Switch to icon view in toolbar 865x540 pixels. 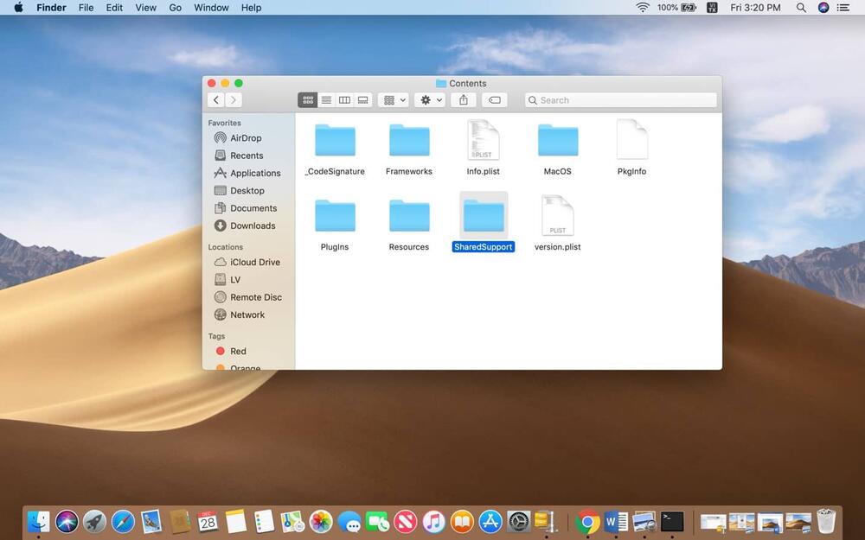pos(307,100)
